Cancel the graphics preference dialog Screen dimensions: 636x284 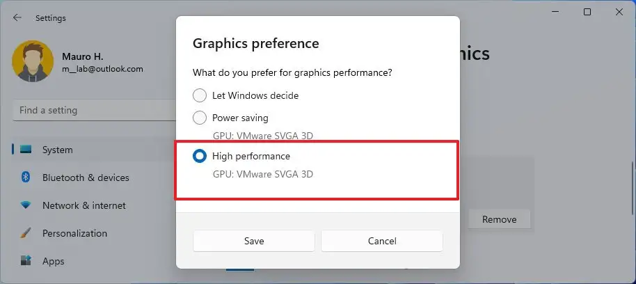382,241
